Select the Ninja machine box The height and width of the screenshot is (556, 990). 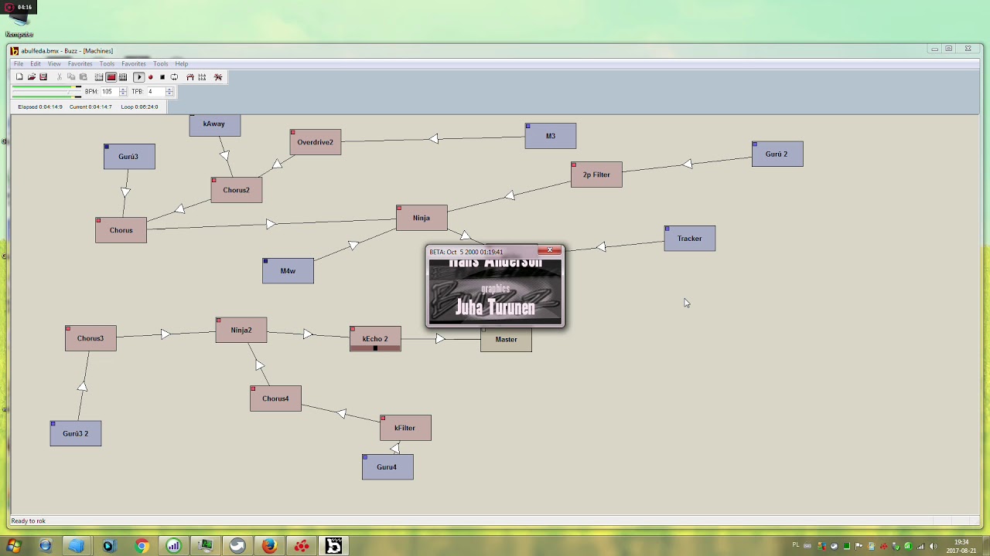point(422,218)
